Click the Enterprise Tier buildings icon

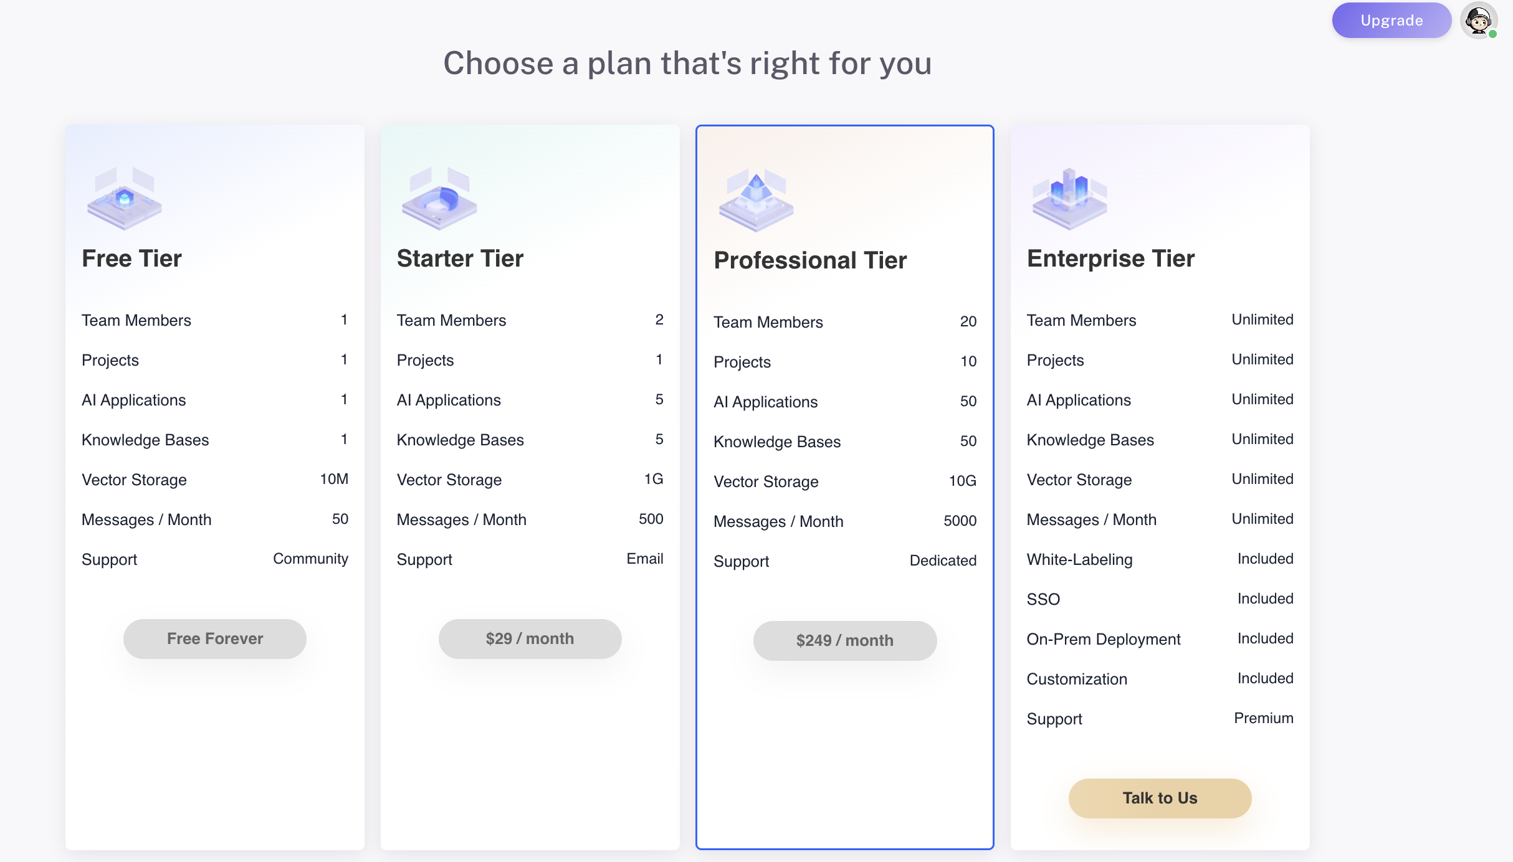click(1069, 199)
